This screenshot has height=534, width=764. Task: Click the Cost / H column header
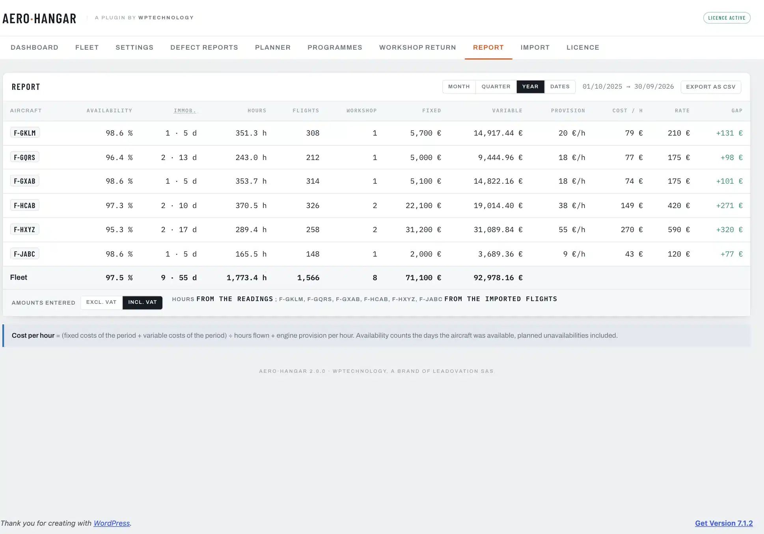627,111
